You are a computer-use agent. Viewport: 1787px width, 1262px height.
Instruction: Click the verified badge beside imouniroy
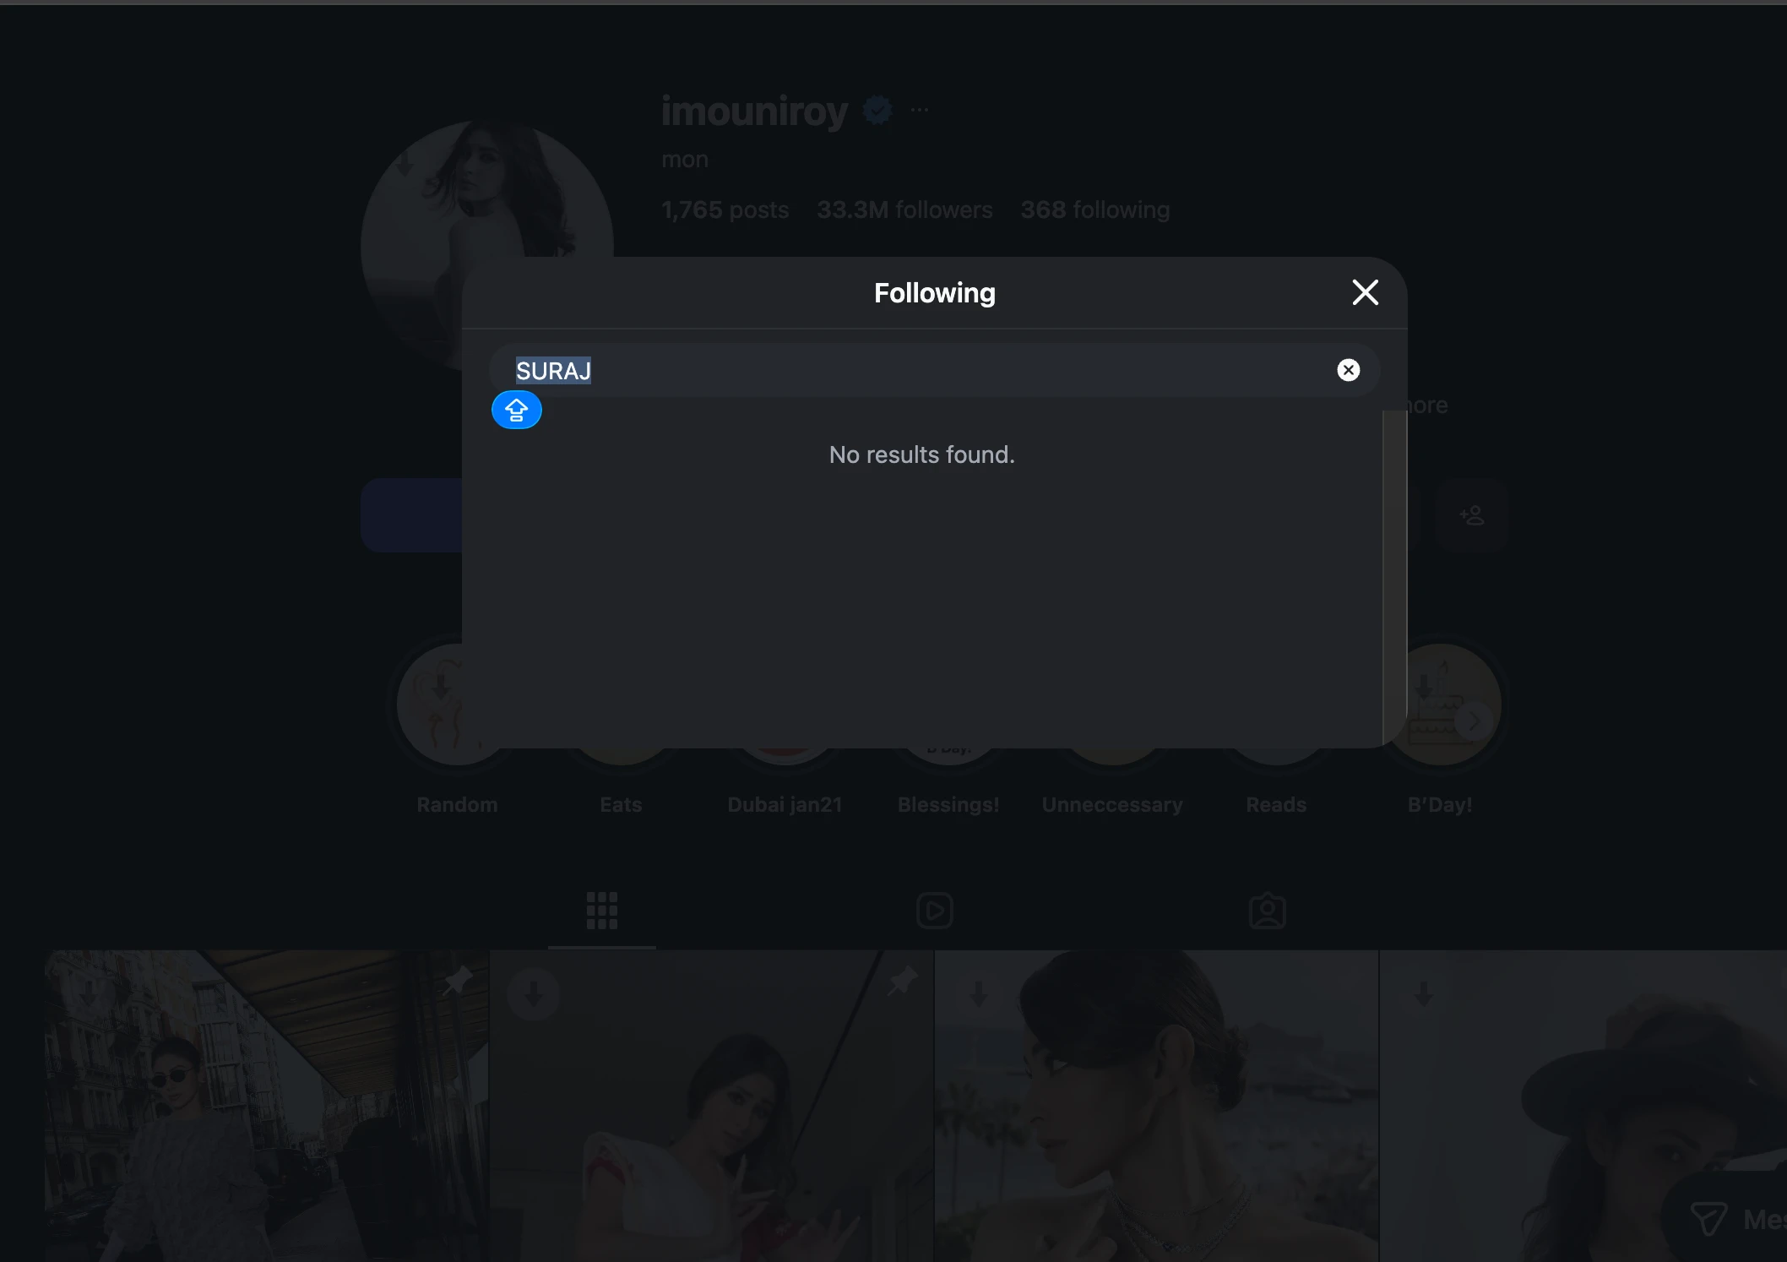tap(877, 110)
